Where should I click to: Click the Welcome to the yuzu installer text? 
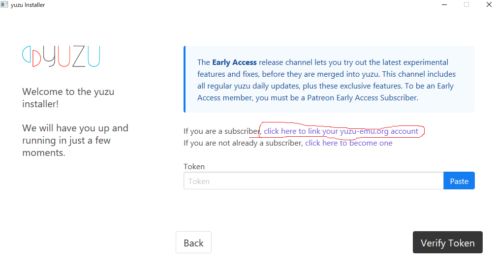pos(68,98)
